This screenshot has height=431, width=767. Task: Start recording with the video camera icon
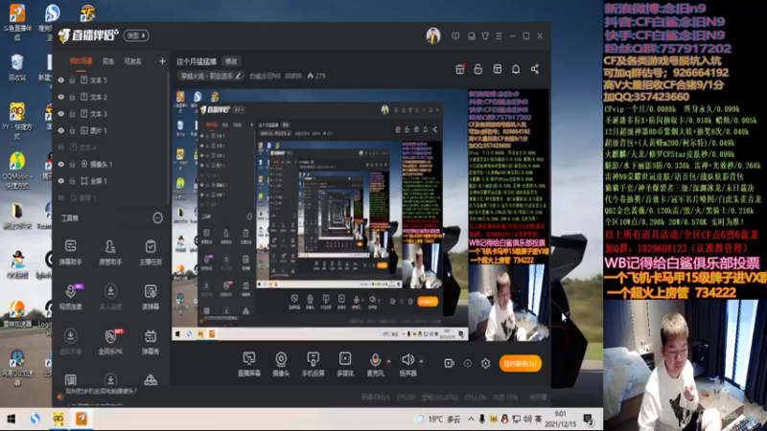[x=449, y=363]
